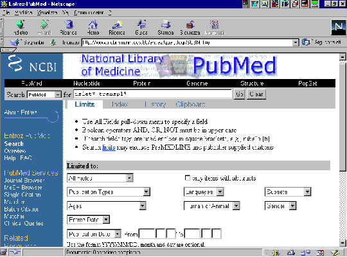Screen dimensions: 347x257
Task: Switch to the Limits tab
Action: coord(85,104)
